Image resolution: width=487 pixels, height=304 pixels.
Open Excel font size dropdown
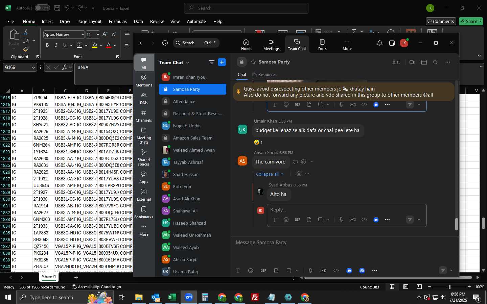point(98,34)
